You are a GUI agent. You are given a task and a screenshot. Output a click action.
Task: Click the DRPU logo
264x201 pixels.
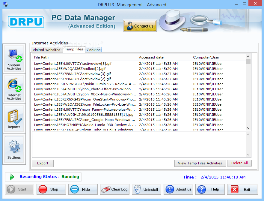coord(26,22)
